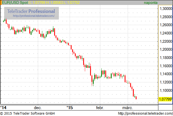The image size is (173, 116).
Task: Click the 1,24000 price axis label
Action: (166, 33)
